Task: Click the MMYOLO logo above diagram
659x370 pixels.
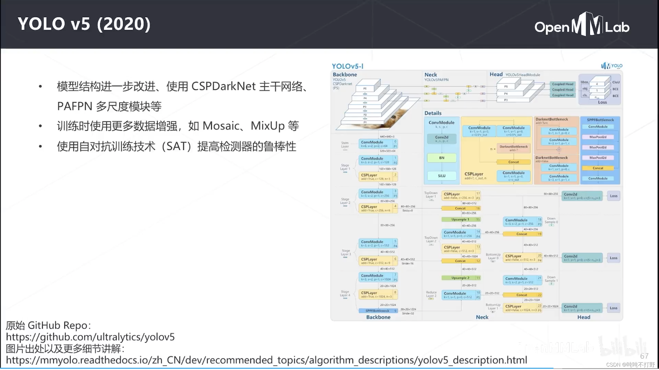Action: click(611, 66)
